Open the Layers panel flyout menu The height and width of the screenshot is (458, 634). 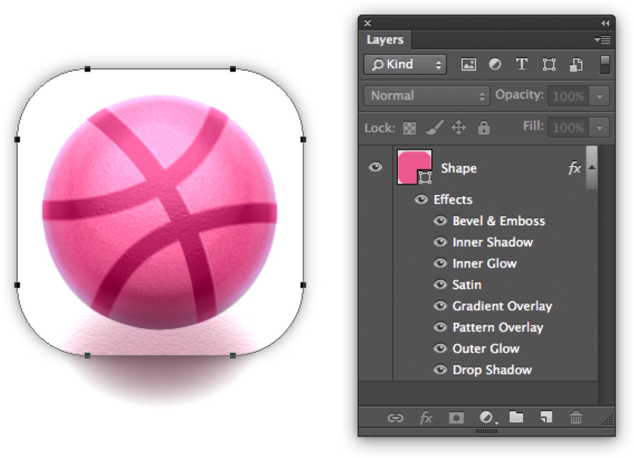[603, 40]
